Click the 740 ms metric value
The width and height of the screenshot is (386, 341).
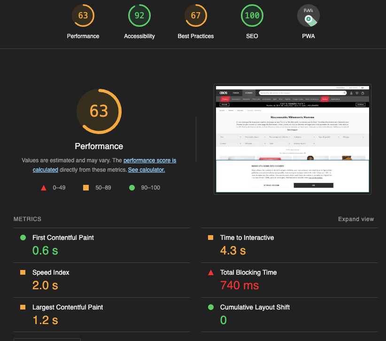pos(239,285)
